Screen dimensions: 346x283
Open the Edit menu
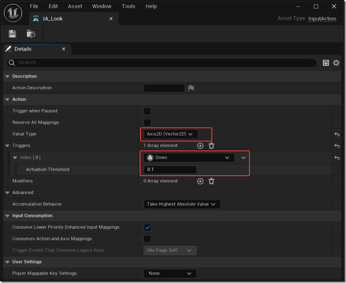click(x=53, y=6)
